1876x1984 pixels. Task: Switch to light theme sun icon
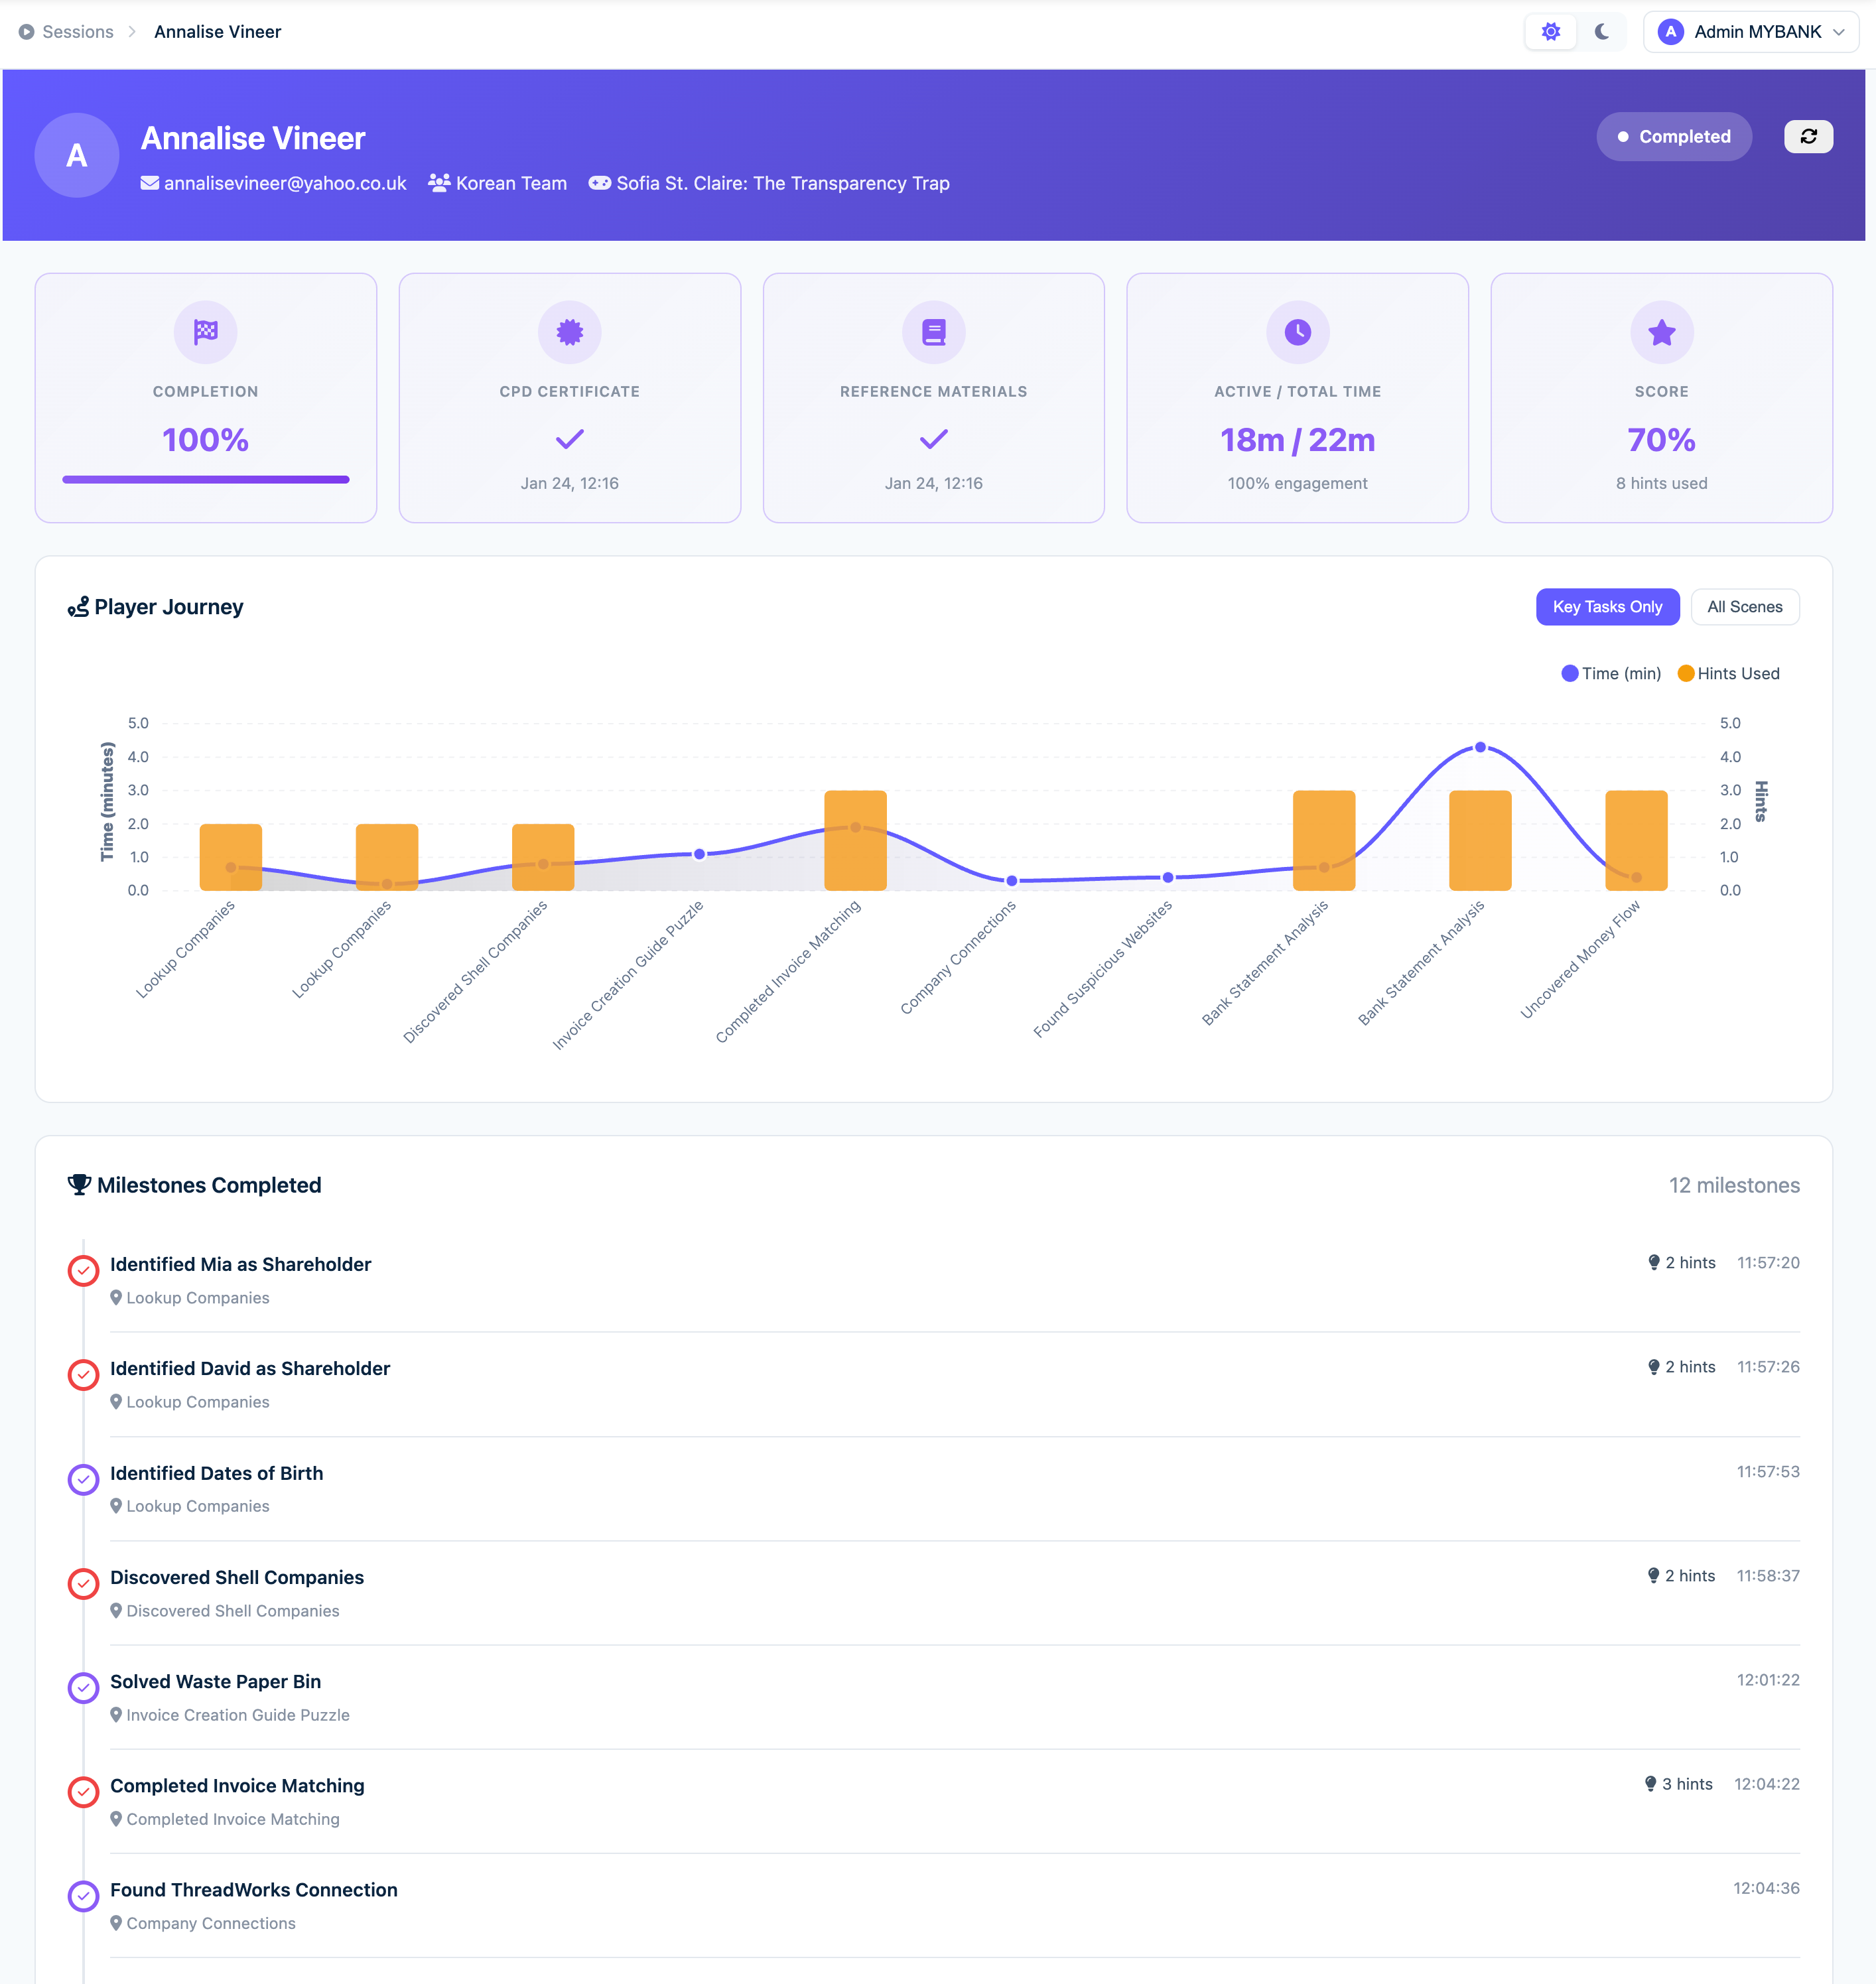coord(1550,32)
